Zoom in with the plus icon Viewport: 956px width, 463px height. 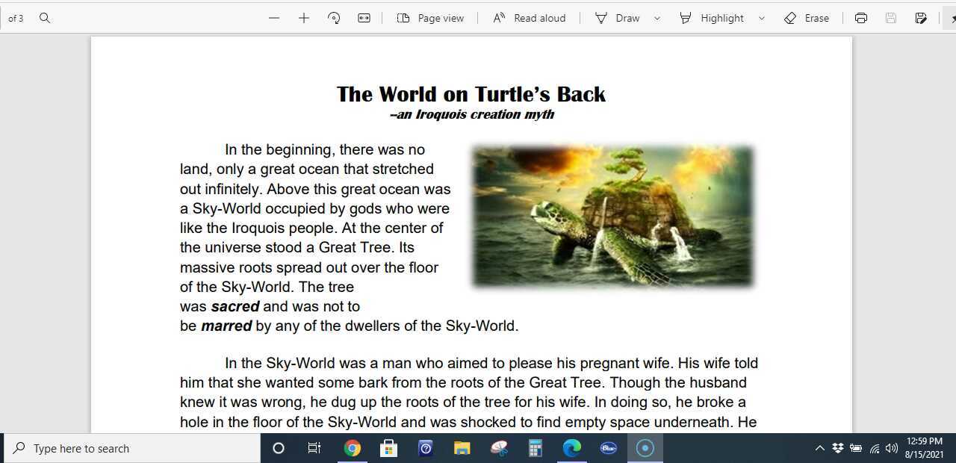point(304,18)
